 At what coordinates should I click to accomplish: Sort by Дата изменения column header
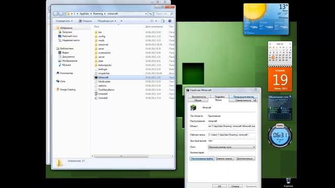(154, 27)
